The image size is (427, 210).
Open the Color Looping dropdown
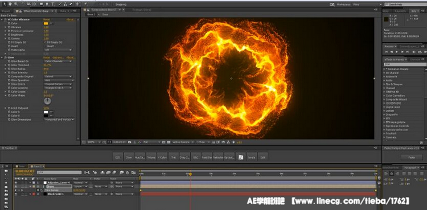coord(58,88)
